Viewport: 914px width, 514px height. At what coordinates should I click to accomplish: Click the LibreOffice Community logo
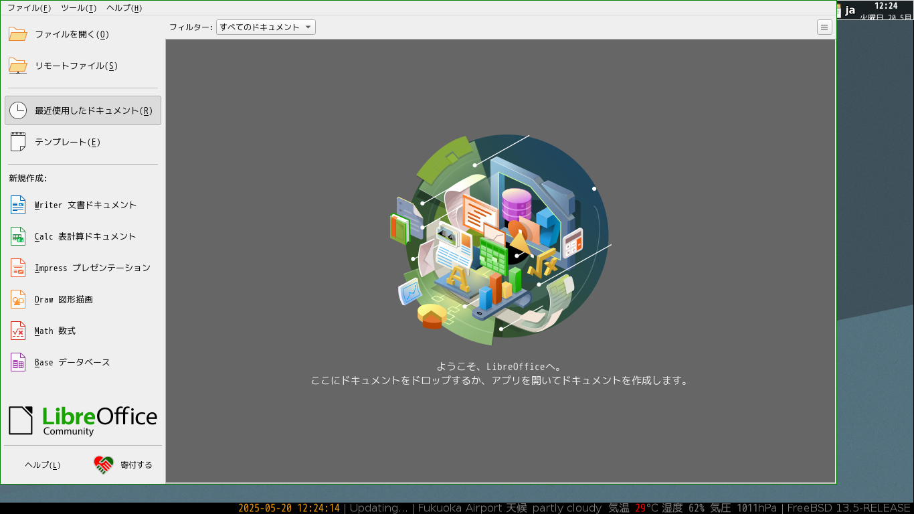coord(83,420)
